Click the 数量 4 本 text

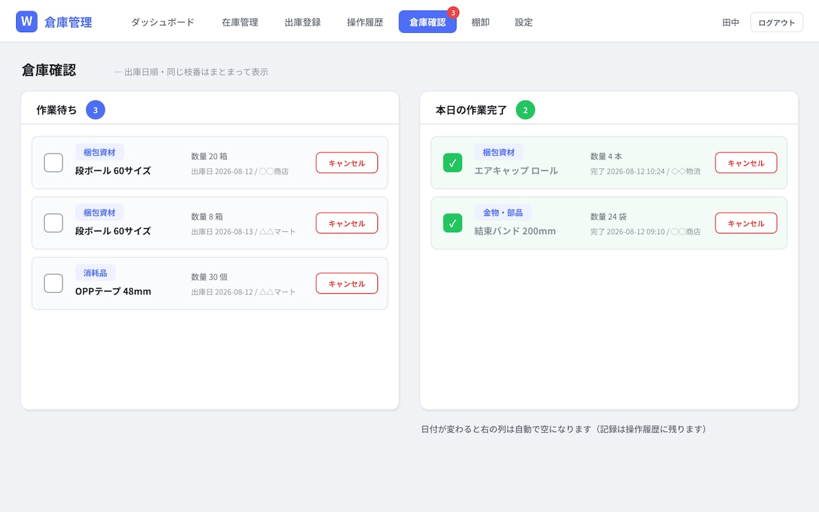pos(606,156)
